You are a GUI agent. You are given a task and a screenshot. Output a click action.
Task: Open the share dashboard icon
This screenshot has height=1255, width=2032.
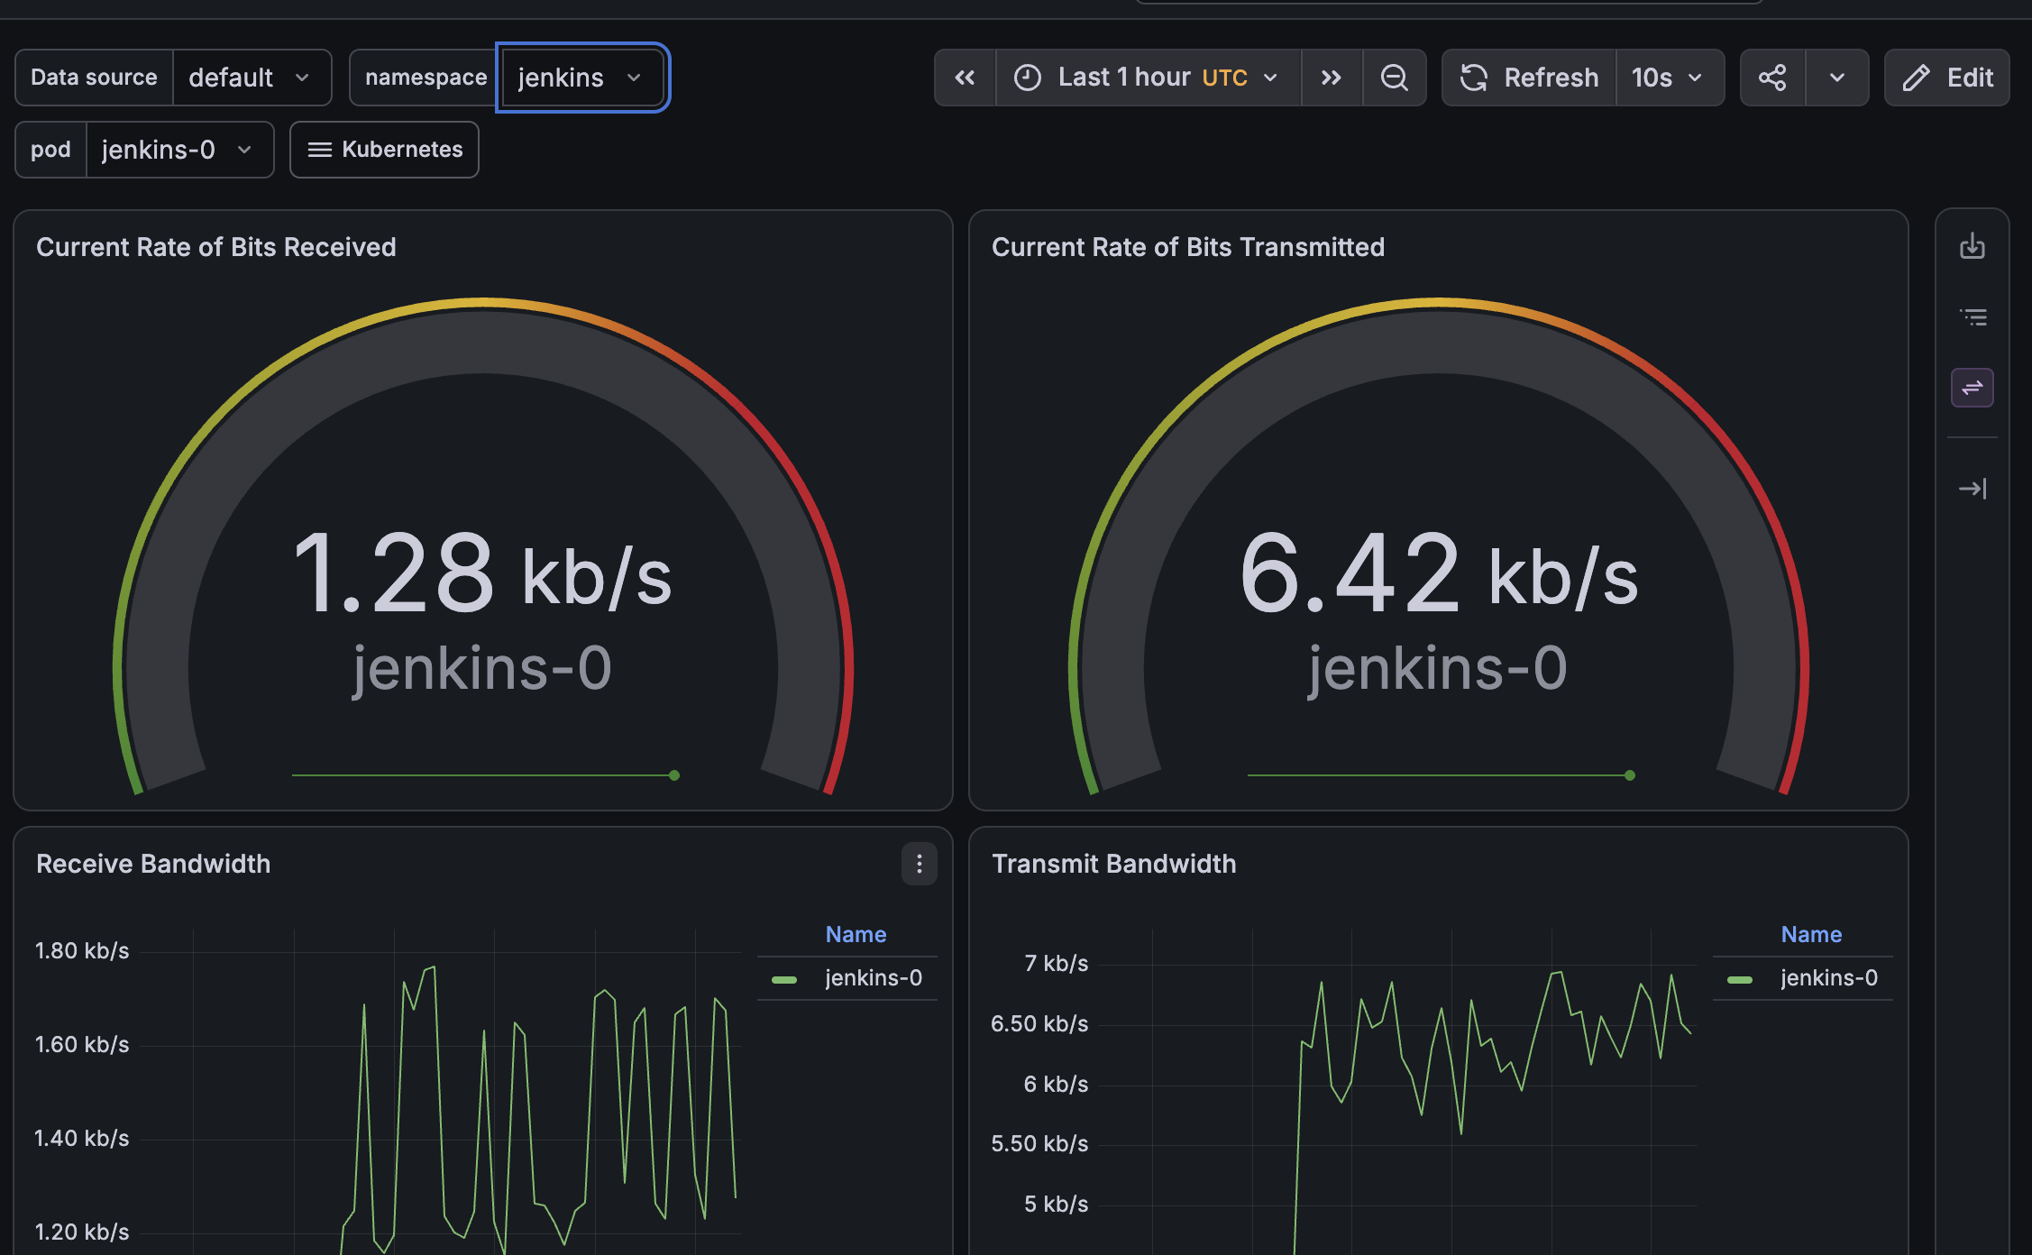point(1772,78)
